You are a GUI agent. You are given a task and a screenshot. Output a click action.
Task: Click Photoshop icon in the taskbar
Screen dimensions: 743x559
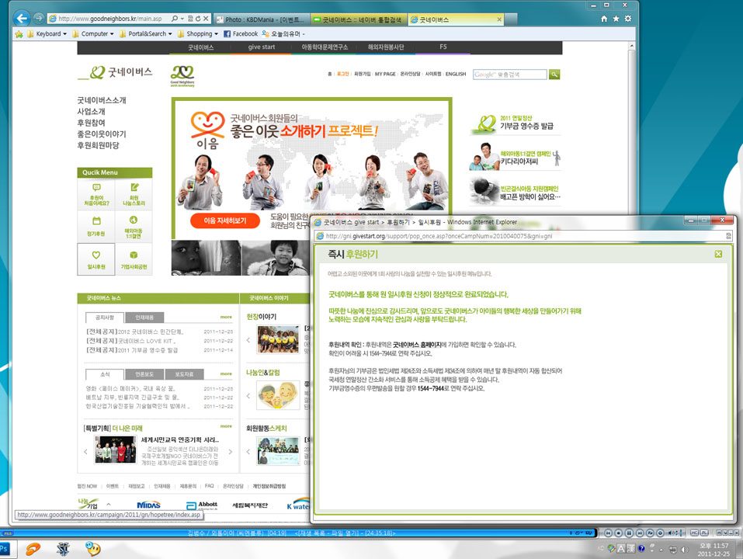[4, 549]
